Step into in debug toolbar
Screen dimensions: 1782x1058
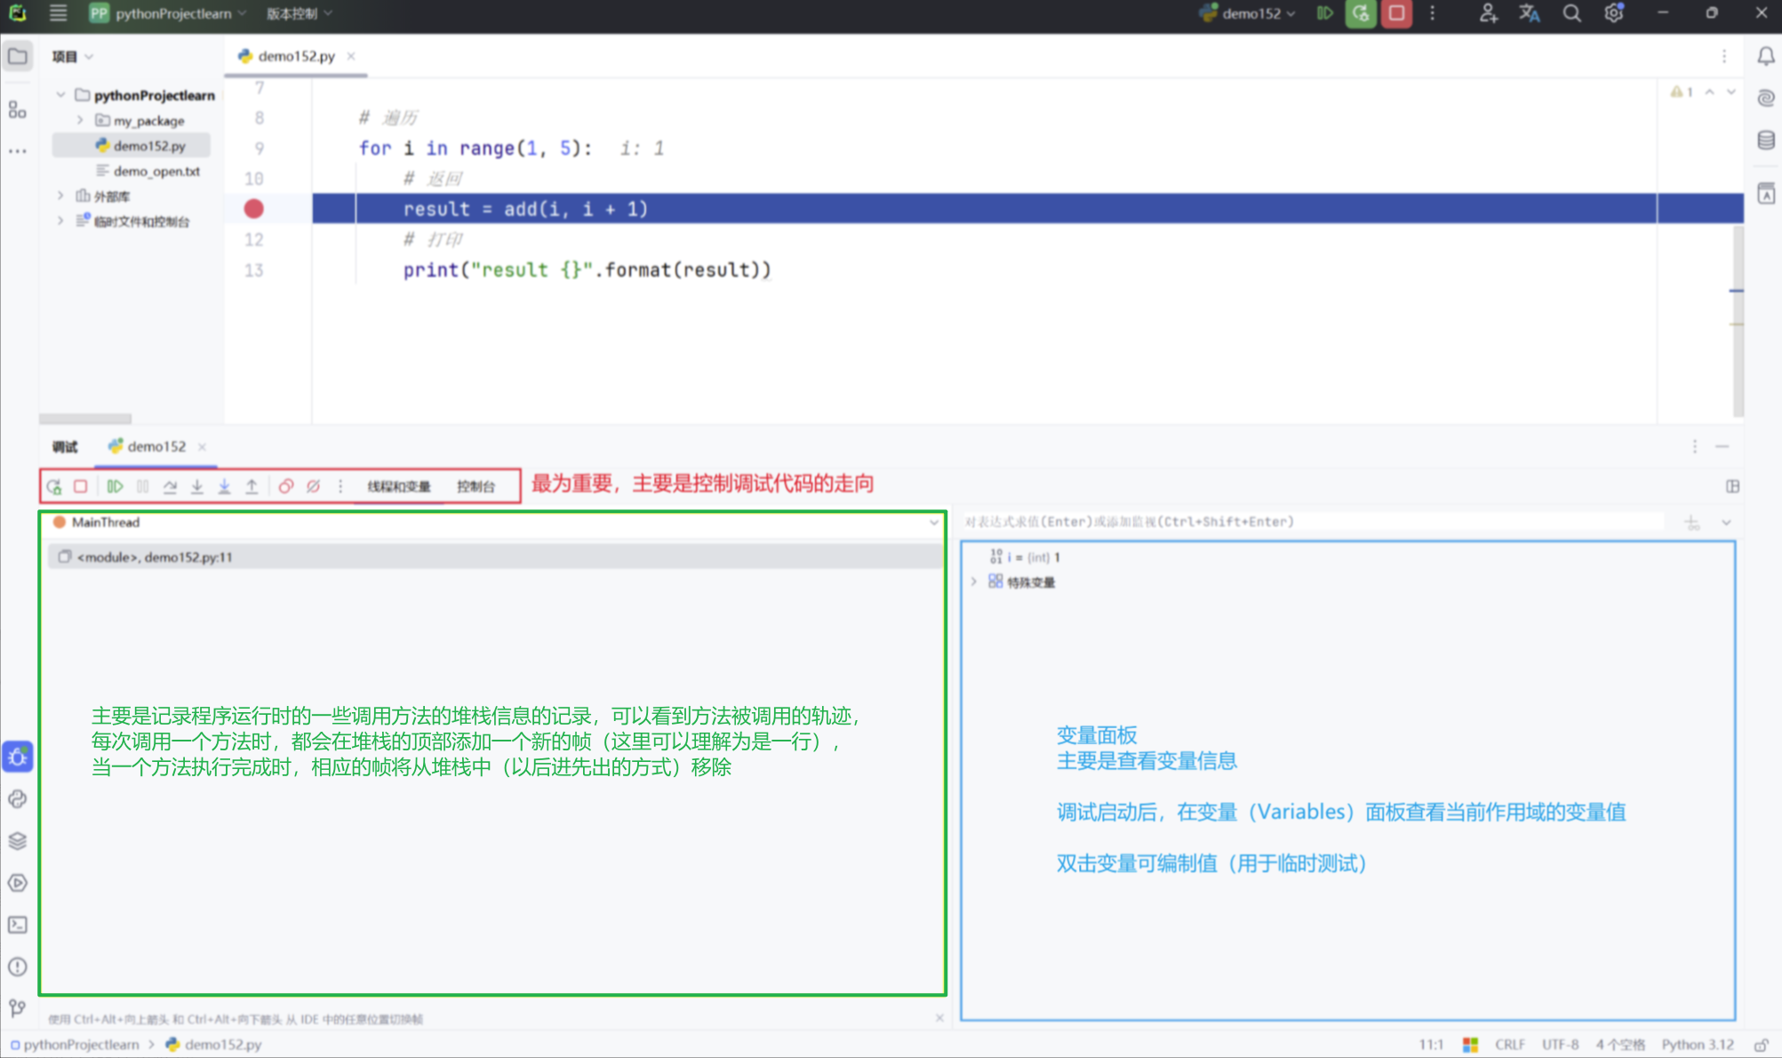(197, 486)
